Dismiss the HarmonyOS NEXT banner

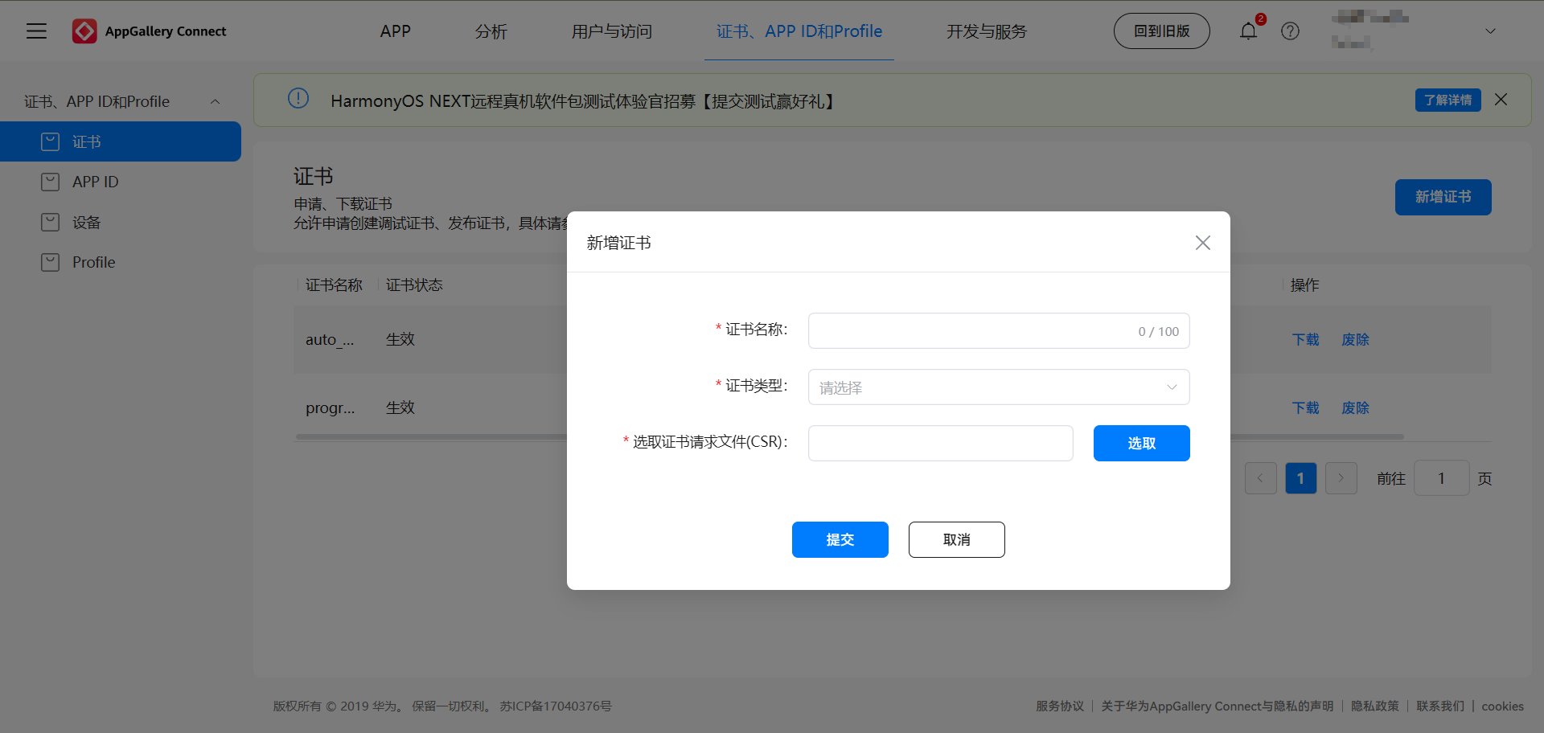pyautogui.click(x=1501, y=100)
